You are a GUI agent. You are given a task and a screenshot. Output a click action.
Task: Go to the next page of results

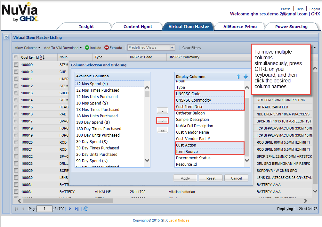click(x=69, y=209)
